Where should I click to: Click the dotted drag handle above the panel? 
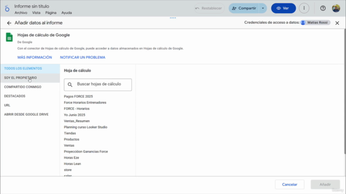point(173,18)
